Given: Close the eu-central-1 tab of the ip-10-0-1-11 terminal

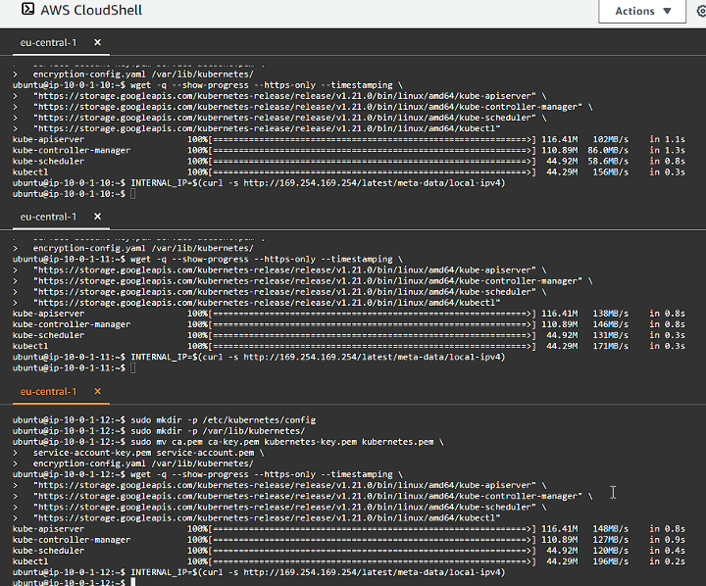Looking at the screenshot, I should click(x=97, y=217).
